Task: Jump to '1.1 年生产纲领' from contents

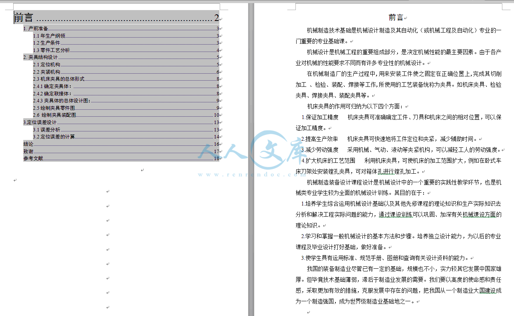Action: [x=126, y=36]
